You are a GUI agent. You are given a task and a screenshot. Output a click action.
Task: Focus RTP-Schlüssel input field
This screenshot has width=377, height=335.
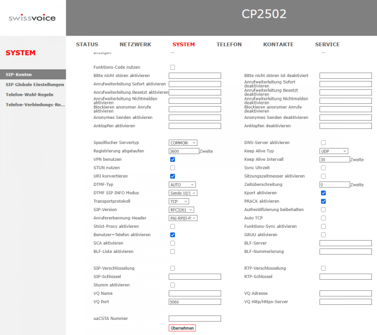click(346, 276)
